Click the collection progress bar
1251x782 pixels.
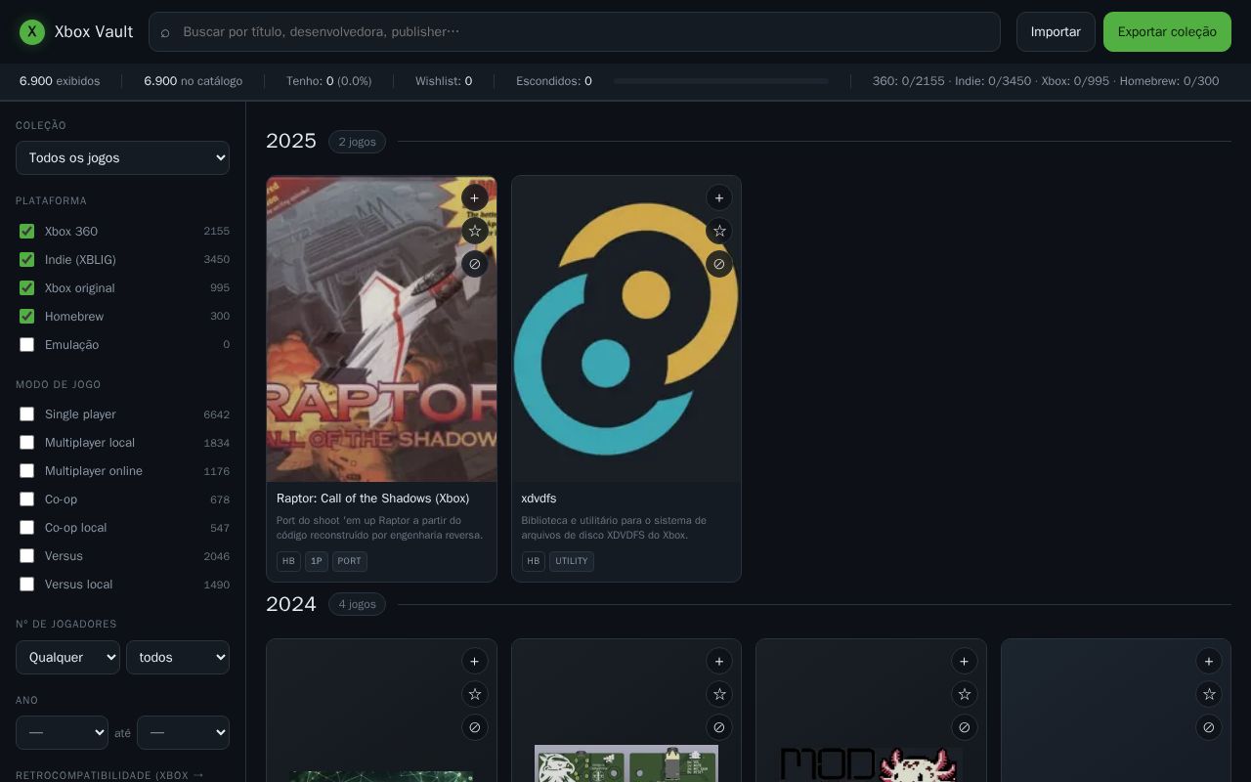tap(721, 81)
